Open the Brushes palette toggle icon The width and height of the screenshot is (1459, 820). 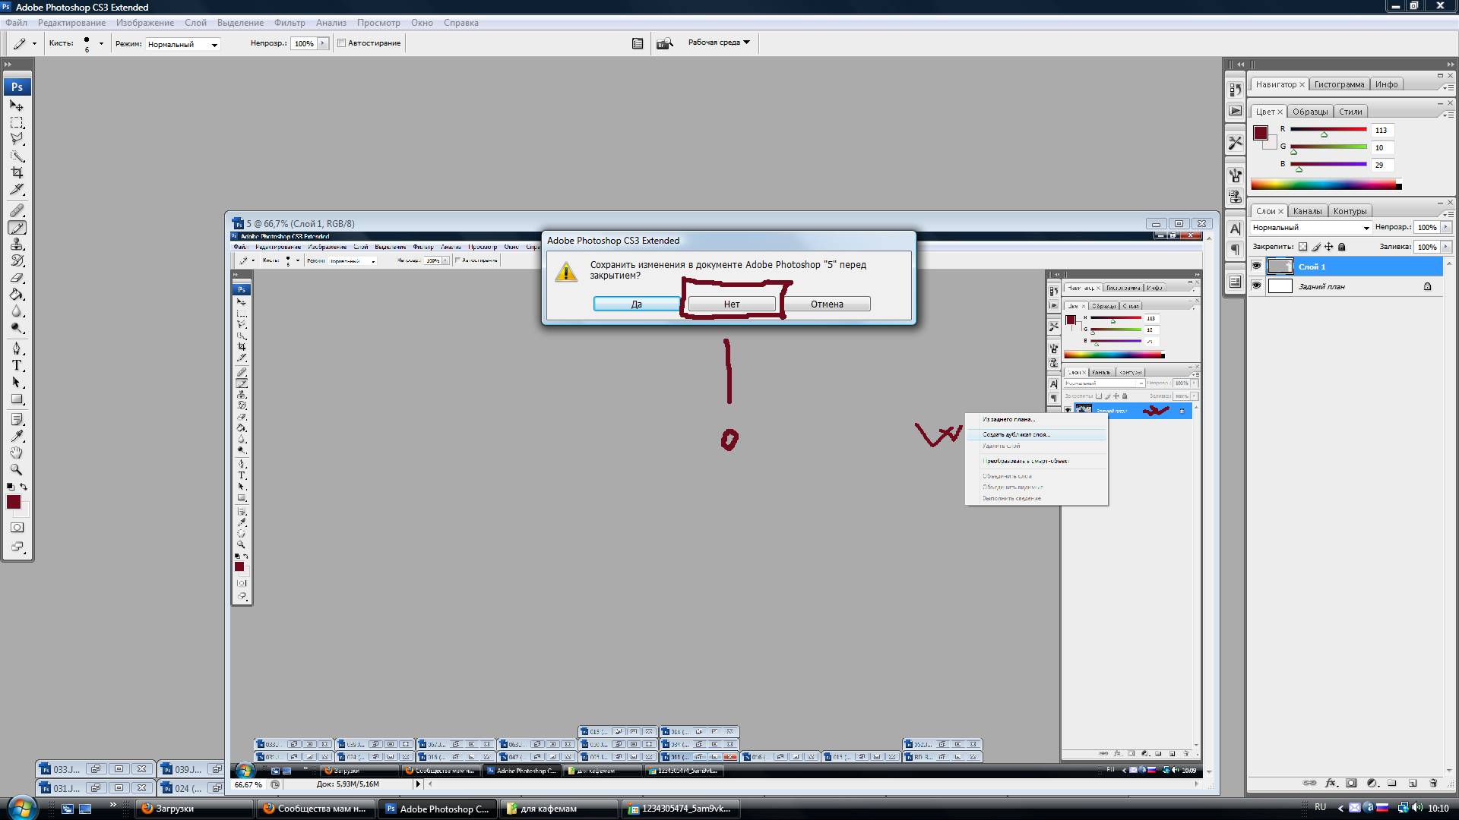(638, 43)
